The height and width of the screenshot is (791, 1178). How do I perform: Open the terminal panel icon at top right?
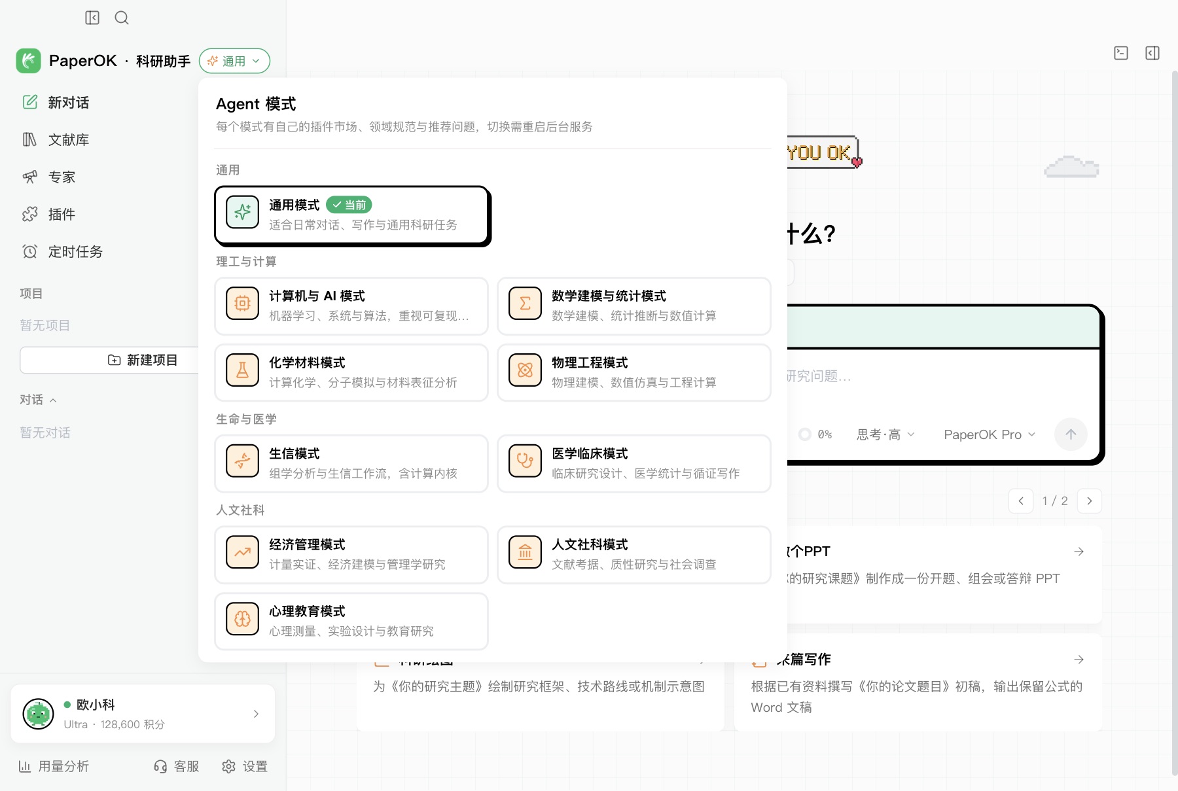click(x=1121, y=53)
